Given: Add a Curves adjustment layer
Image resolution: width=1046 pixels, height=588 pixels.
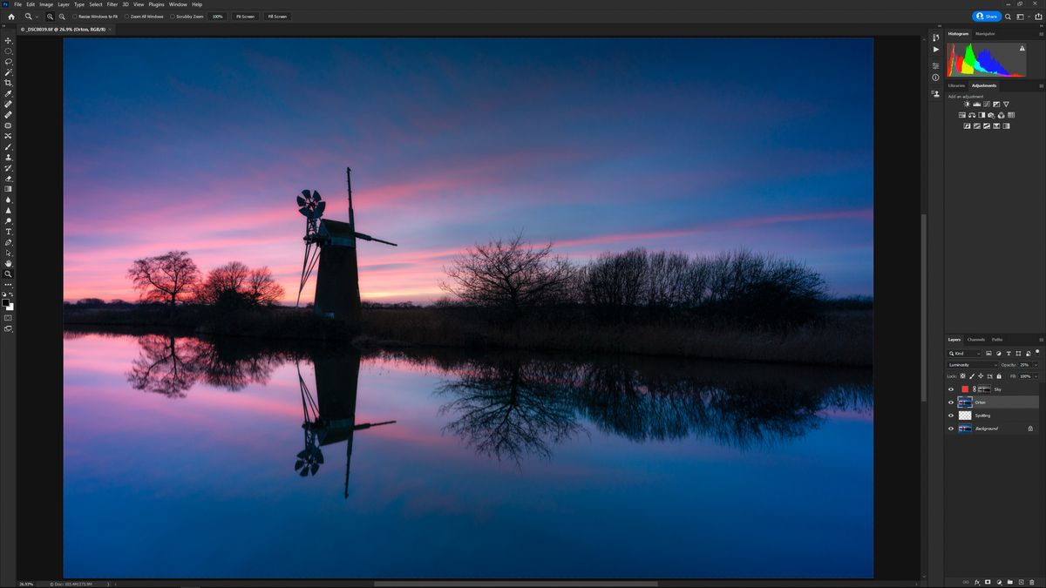Looking at the screenshot, I should 987,104.
